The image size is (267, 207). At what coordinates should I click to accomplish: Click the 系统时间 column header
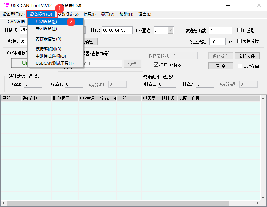click(x=36, y=98)
